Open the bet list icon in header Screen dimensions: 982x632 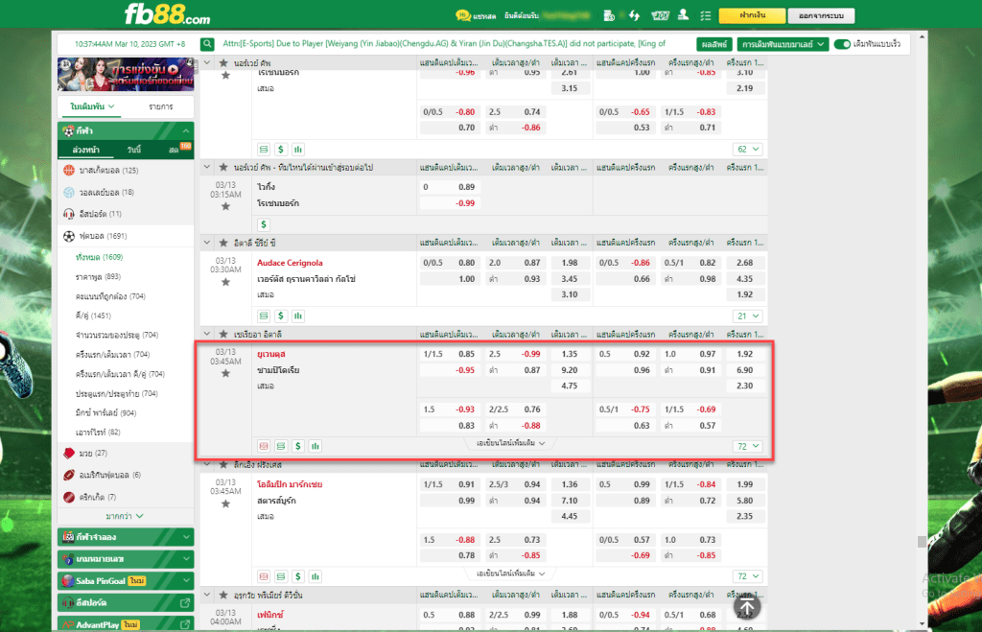(707, 16)
